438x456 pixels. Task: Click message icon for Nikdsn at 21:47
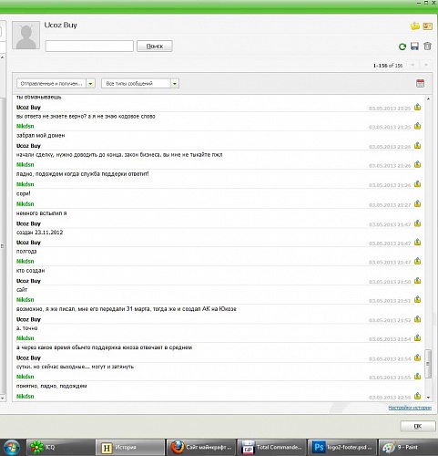tap(418, 261)
